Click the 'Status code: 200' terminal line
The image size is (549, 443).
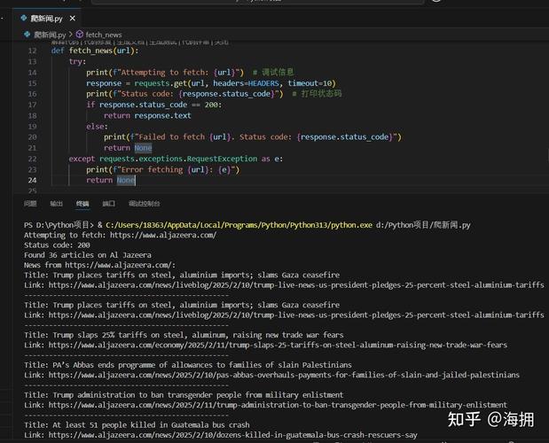coord(57,245)
